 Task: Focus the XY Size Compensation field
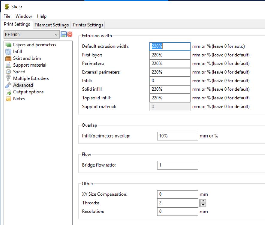coord(177,194)
